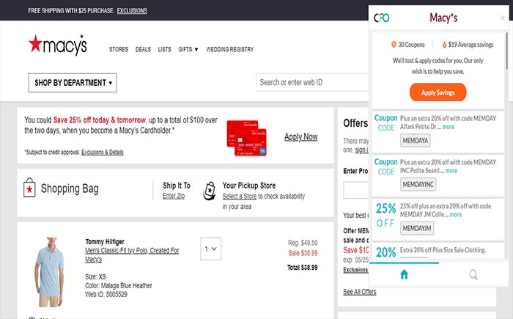Open the quantity dropdown for the polo

(211, 249)
